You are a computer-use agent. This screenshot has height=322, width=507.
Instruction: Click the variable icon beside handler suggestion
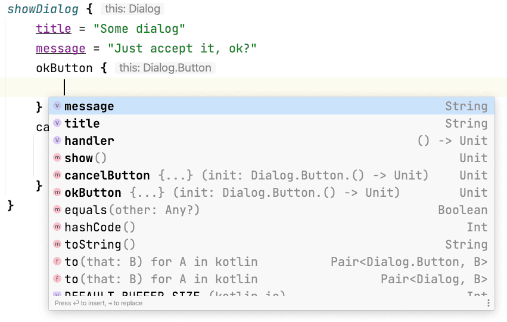click(x=57, y=141)
